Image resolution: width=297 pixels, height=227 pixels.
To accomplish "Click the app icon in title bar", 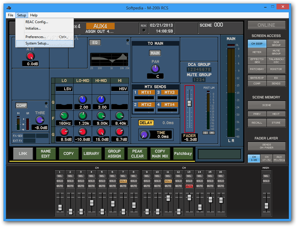I will tap(9, 8).
